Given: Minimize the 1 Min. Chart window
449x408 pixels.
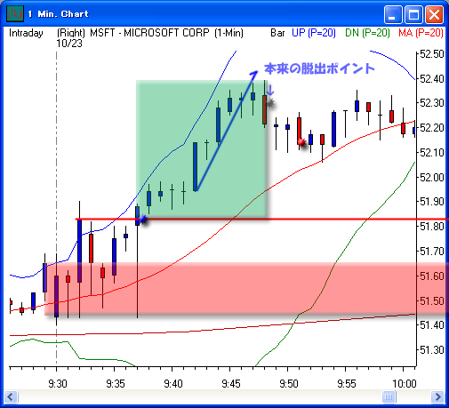Looking at the screenshot, I should [393, 14].
